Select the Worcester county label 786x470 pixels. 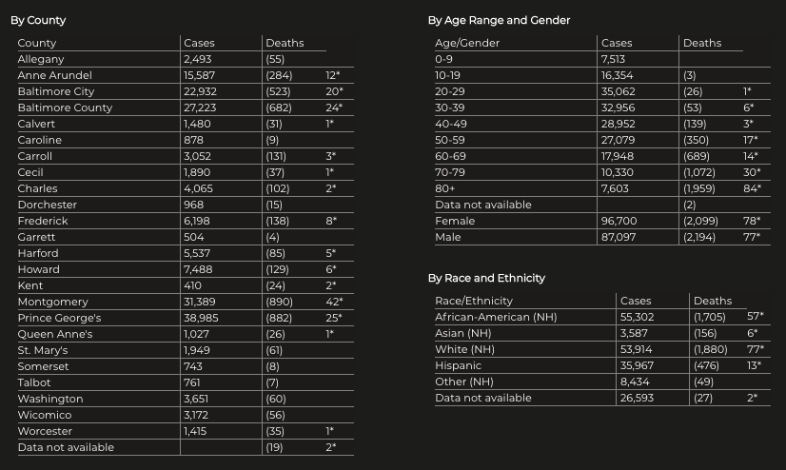pos(45,431)
